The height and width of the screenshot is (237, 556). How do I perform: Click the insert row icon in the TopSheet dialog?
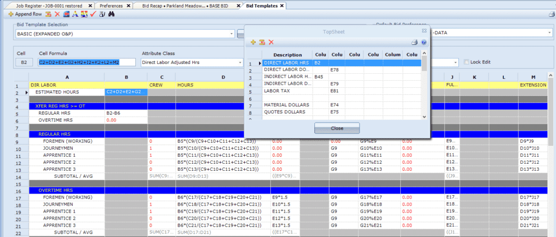pyautogui.click(x=262, y=42)
